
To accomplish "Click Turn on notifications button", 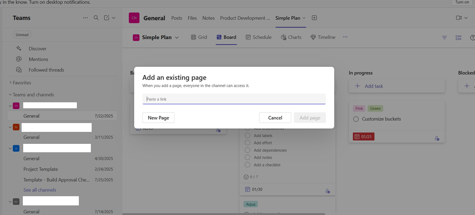I will click(x=462, y=2).
